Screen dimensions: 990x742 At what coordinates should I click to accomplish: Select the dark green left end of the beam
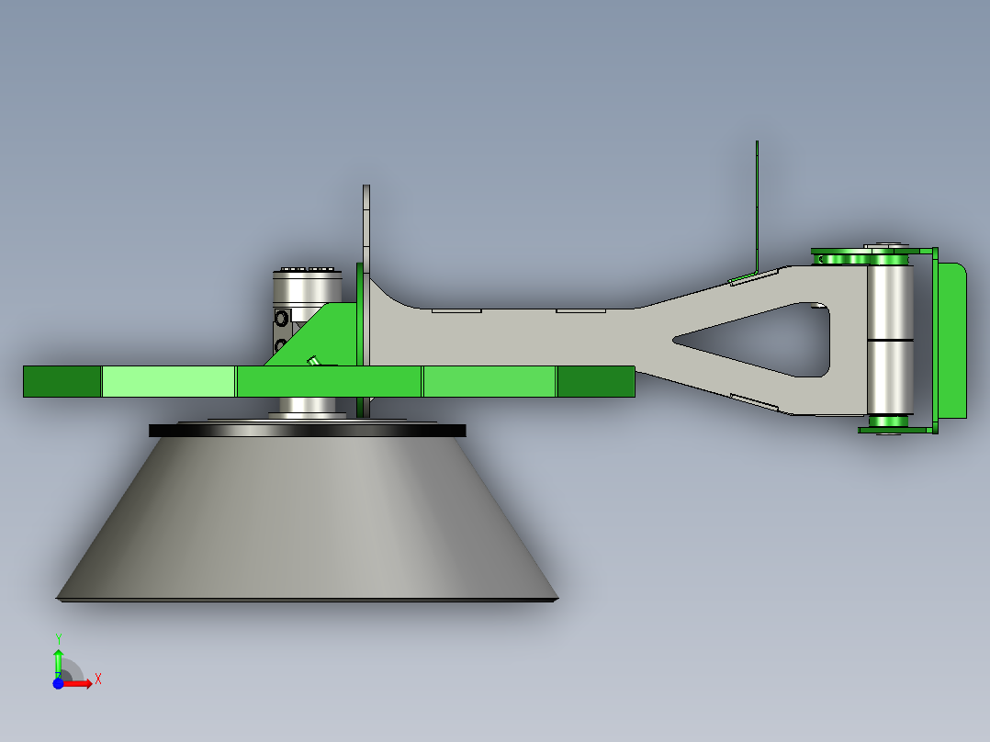62,381
